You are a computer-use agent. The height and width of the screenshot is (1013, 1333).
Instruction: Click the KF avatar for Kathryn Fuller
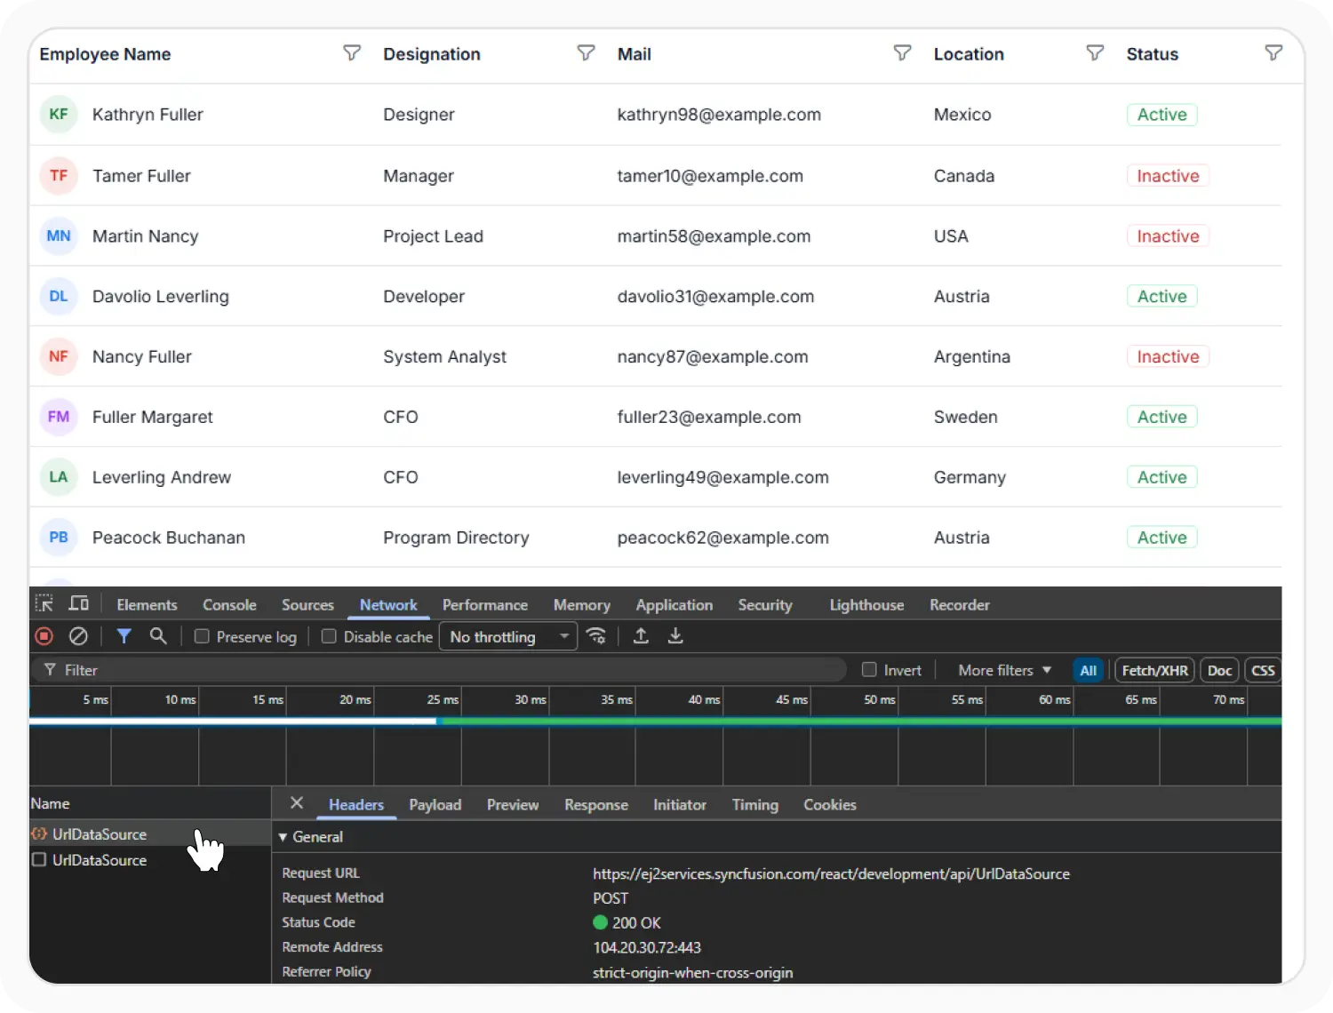click(x=59, y=115)
